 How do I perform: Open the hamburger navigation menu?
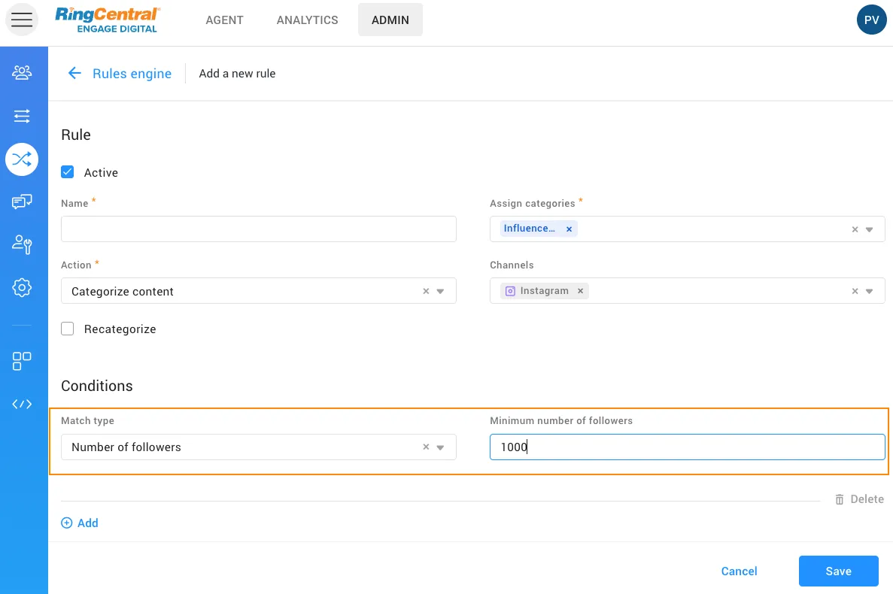22,20
